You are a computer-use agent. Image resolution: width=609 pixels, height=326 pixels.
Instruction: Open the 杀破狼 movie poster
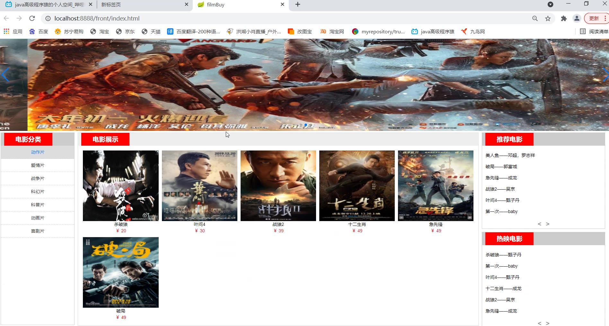point(121,186)
